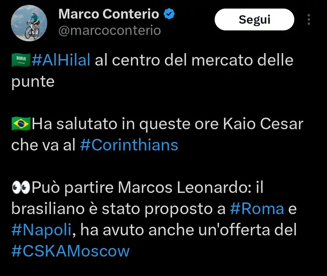The height and width of the screenshot is (276, 327).
Task: Open the #Roma hashtag
Action: click(x=257, y=208)
